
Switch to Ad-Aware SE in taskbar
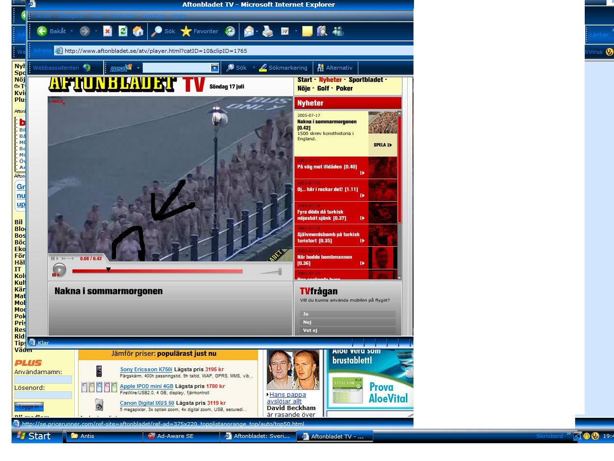181,436
